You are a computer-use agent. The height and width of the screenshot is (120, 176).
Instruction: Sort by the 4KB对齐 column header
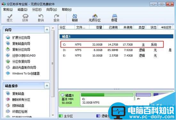165,27
